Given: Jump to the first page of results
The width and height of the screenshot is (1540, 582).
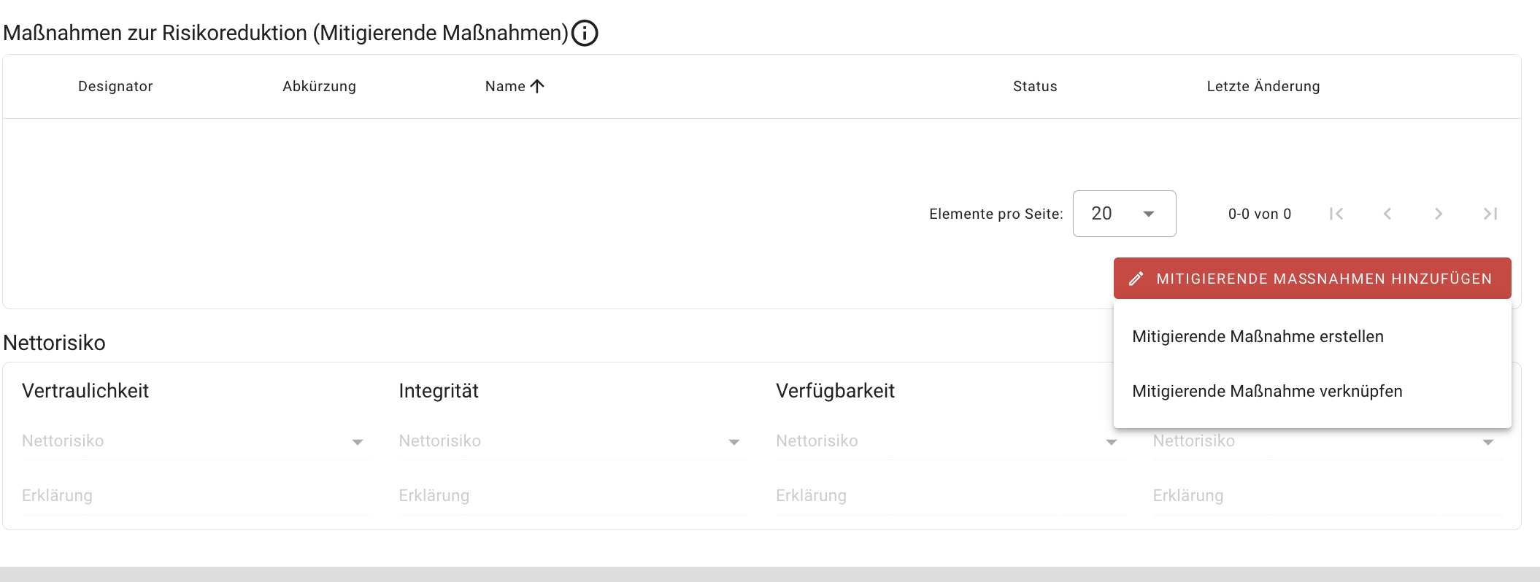Looking at the screenshot, I should [1336, 214].
